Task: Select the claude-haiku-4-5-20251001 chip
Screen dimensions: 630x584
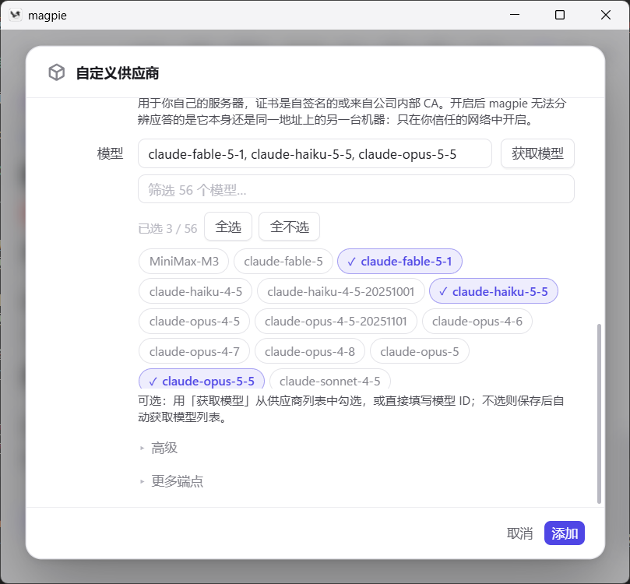Action: pyautogui.click(x=341, y=291)
